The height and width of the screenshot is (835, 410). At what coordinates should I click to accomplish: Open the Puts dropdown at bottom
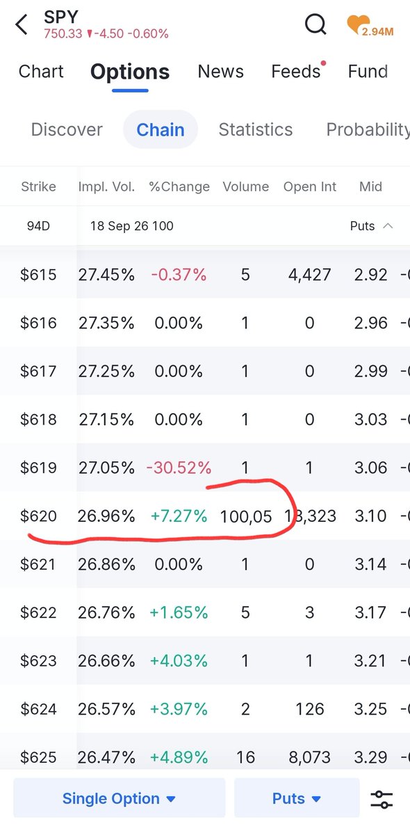297,798
